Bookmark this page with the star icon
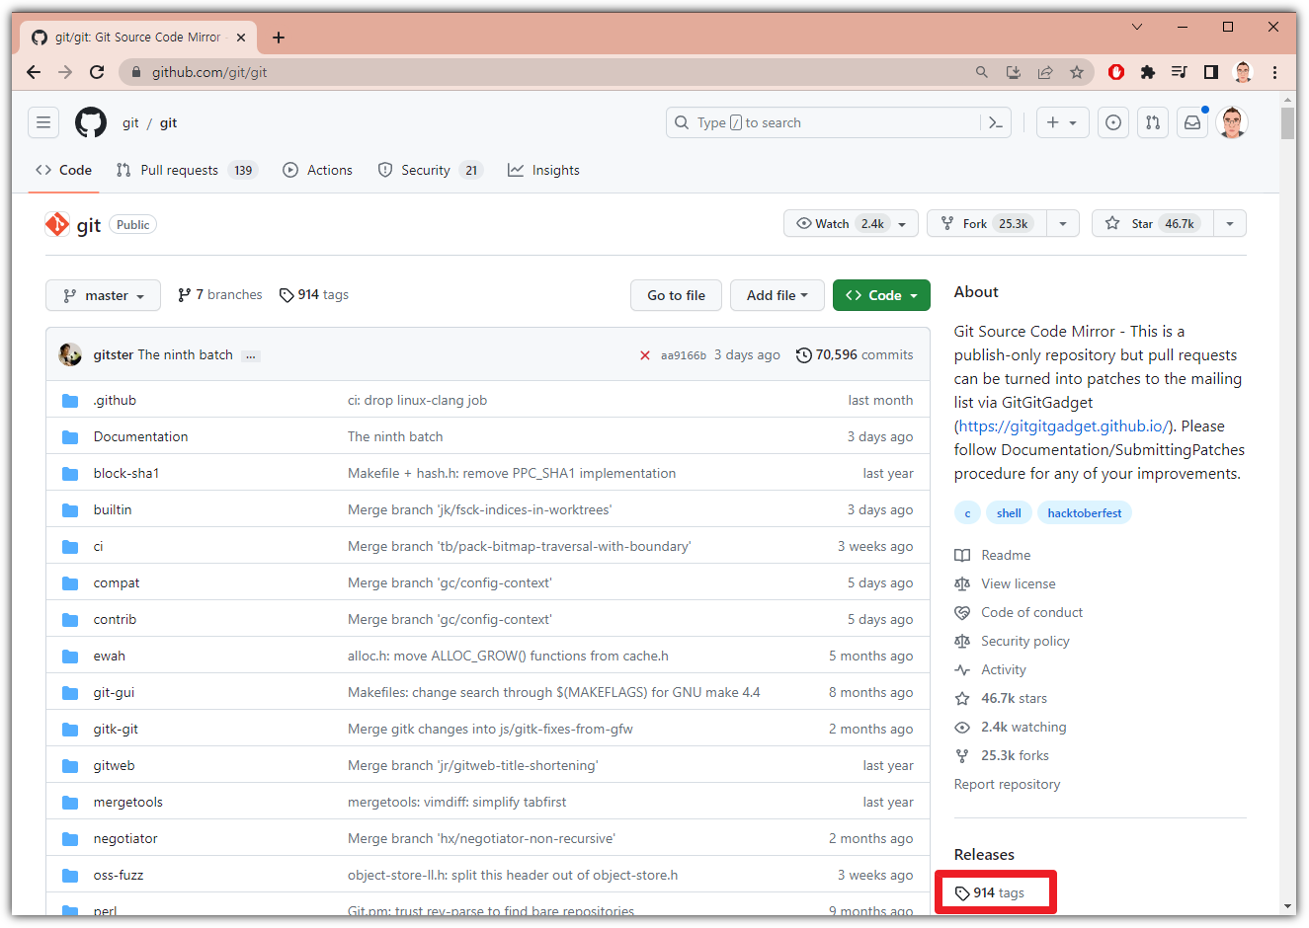The image size is (1309, 928). (1077, 72)
